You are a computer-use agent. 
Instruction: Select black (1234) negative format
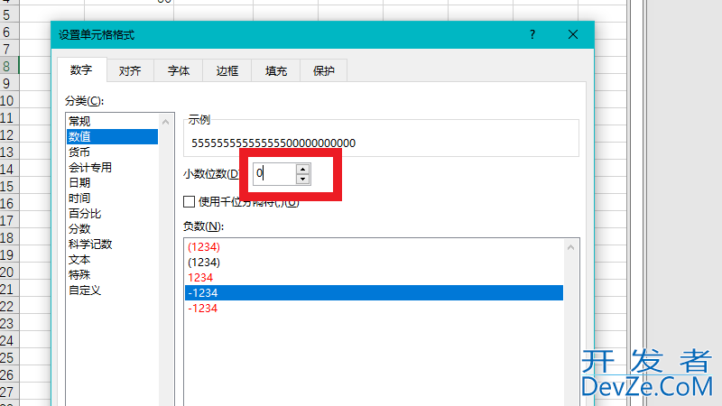point(374,262)
